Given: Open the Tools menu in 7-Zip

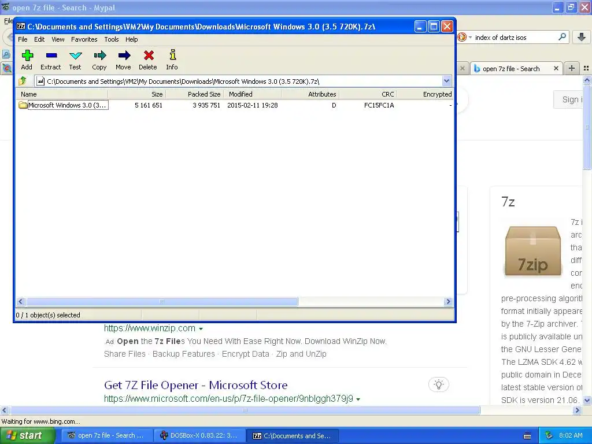Looking at the screenshot, I should coord(112,39).
